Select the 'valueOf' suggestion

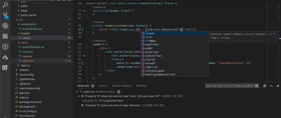coord(174,63)
